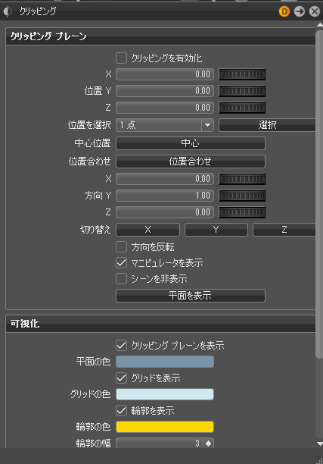Click the direction X value field
Image resolution: width=323 pixels, height=464 pixels.
click(x=165, y=179)
